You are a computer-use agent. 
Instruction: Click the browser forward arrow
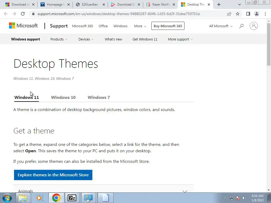[x=14, y=14]
